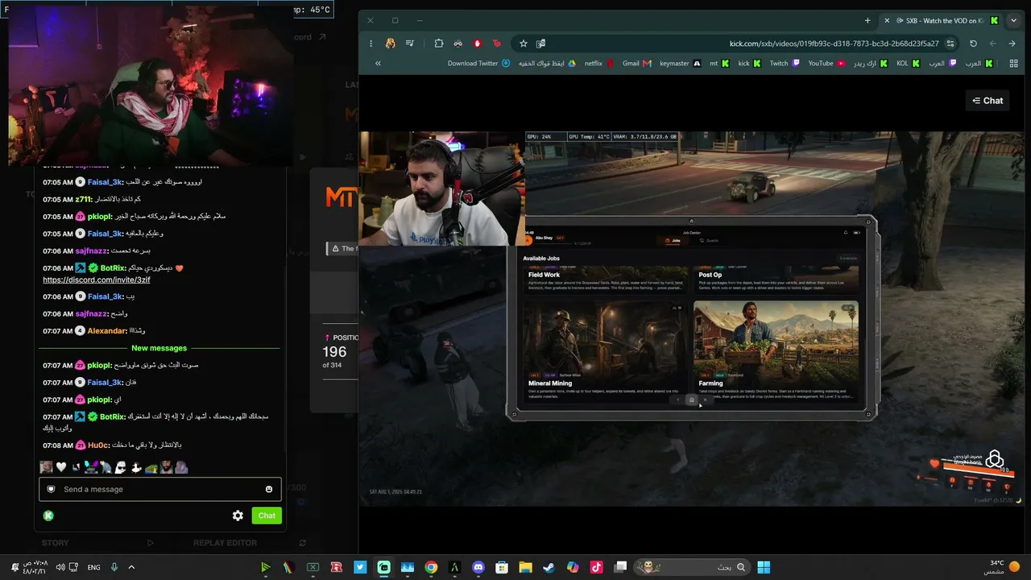
Task: Open the browser profile avatar
Action: pos(391,43)
